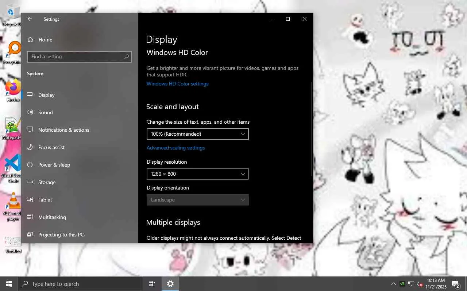Click the System section header
Viewport: 467px width, 291px height.
coord(35,73)
